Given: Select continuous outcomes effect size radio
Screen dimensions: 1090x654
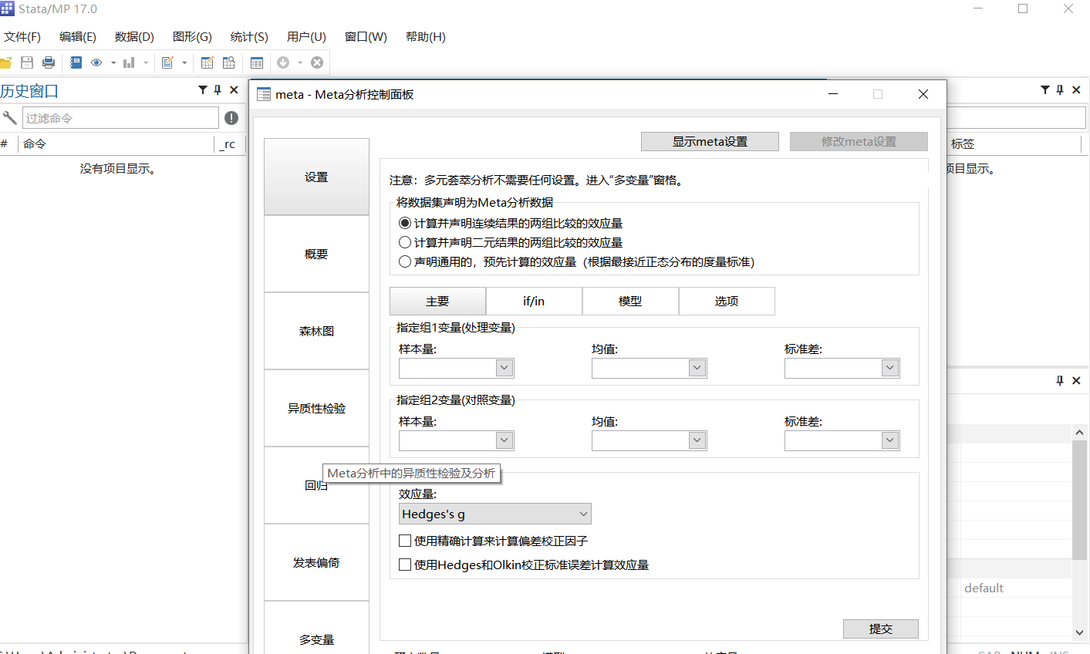Looking at the screenshot, I should 405,223.
